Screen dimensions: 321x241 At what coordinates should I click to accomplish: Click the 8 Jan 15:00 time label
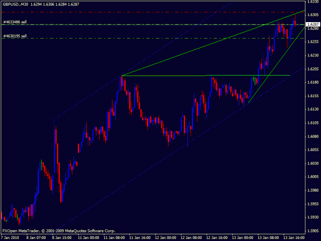(62, 238)
